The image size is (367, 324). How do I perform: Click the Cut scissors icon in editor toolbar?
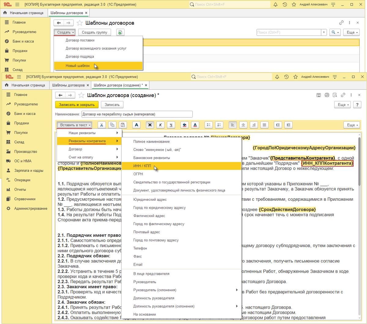[102, 125]
